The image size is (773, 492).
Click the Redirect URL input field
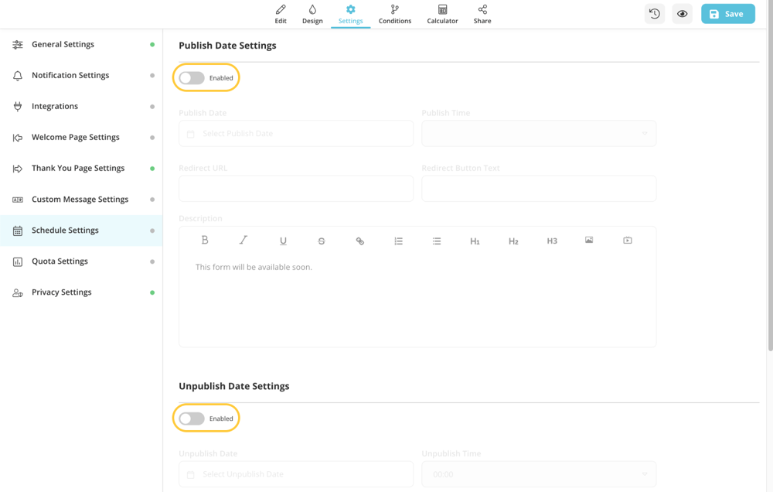(x=296, y=188)
